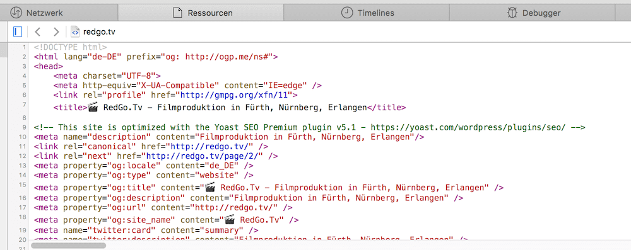This screenshot has height=250, width=631.
Task: Click the horizontal scrollbar thumb
Action: [x=68, y=245]
